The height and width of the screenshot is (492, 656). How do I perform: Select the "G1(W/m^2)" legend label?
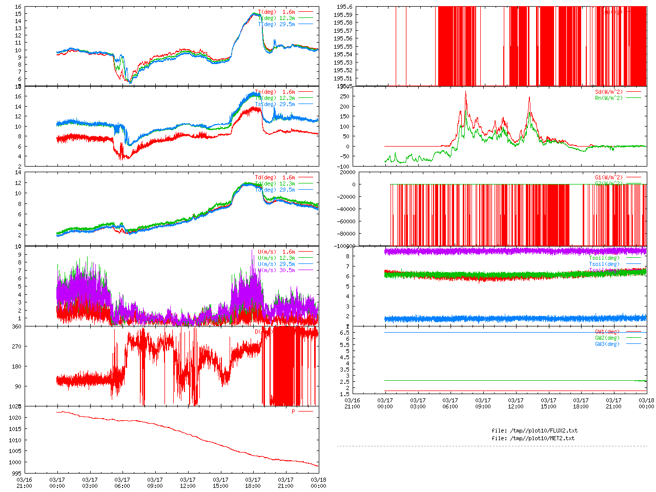tap(609, 178)
